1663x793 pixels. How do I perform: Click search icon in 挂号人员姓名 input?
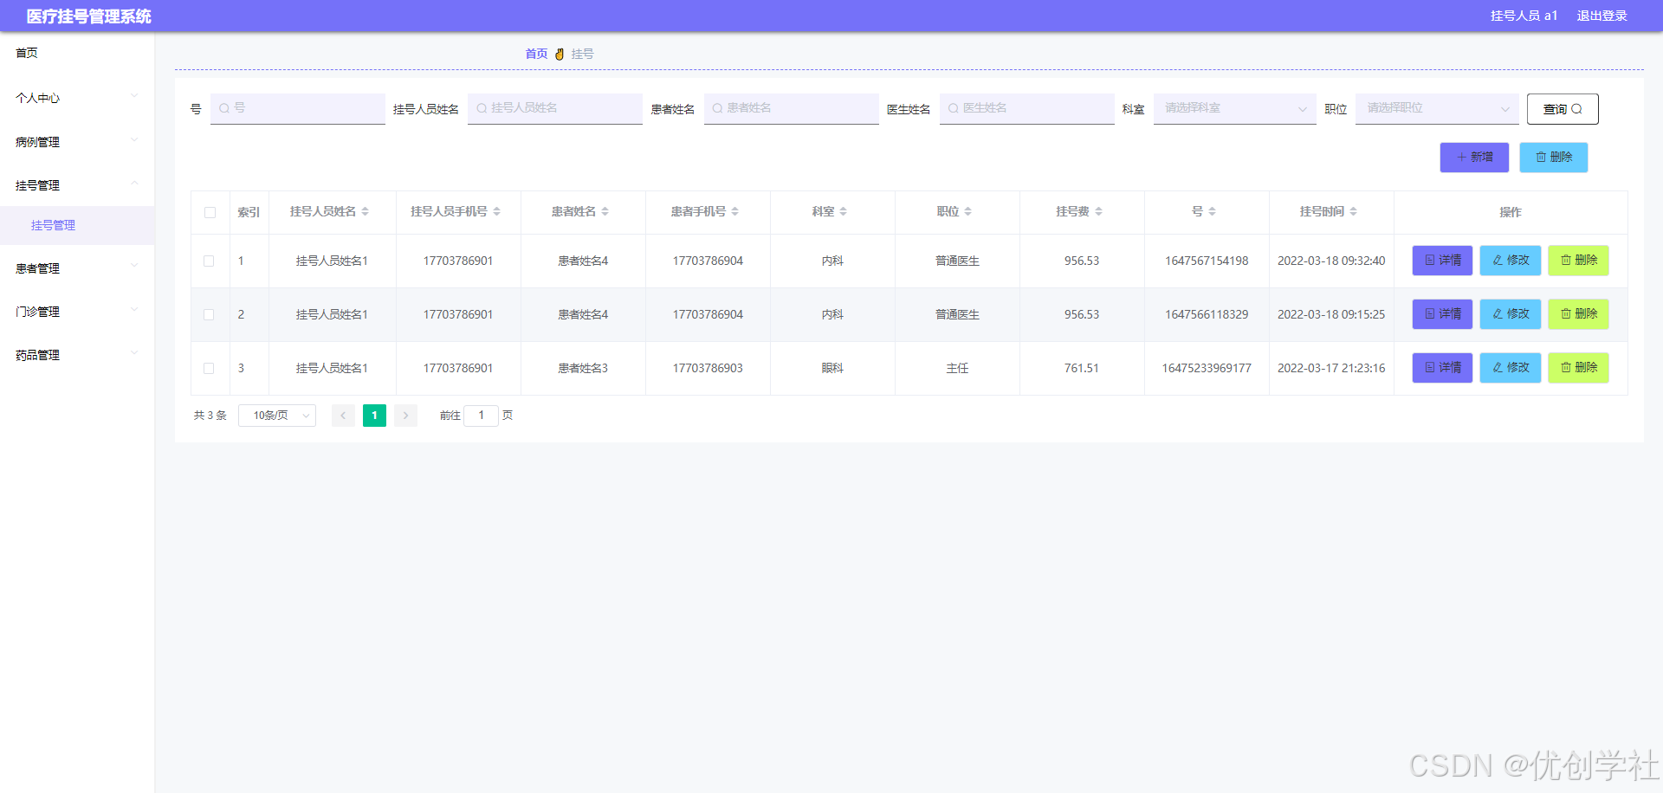pyautogui.click(x=482, y=108)
